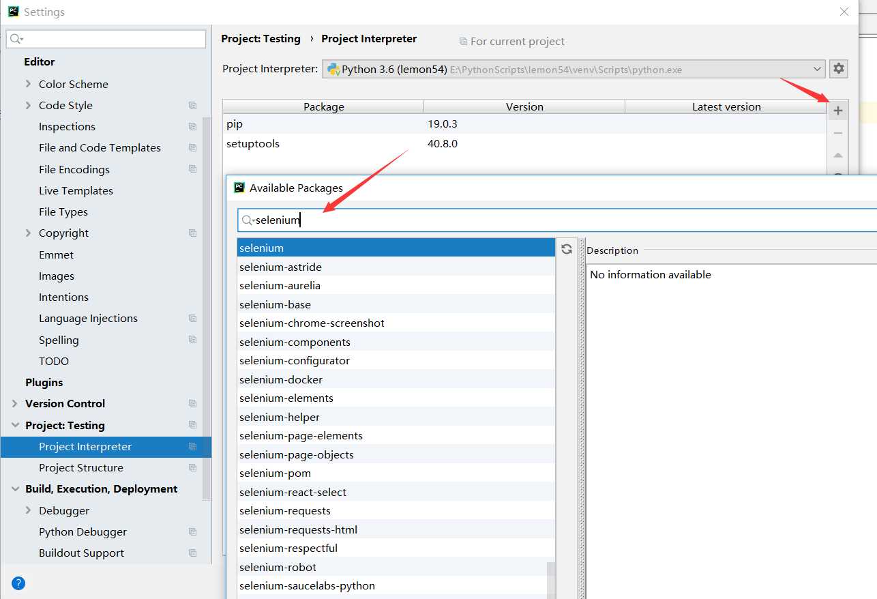
Task: Click project-level icon next to File and Code Templates
Action: tap(193, 148)
